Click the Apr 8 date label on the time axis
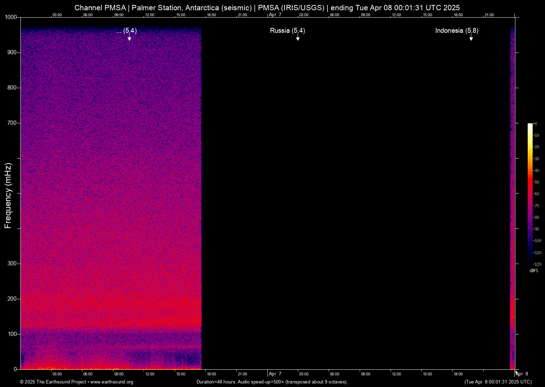545x387 pixels. coord(522,374)
